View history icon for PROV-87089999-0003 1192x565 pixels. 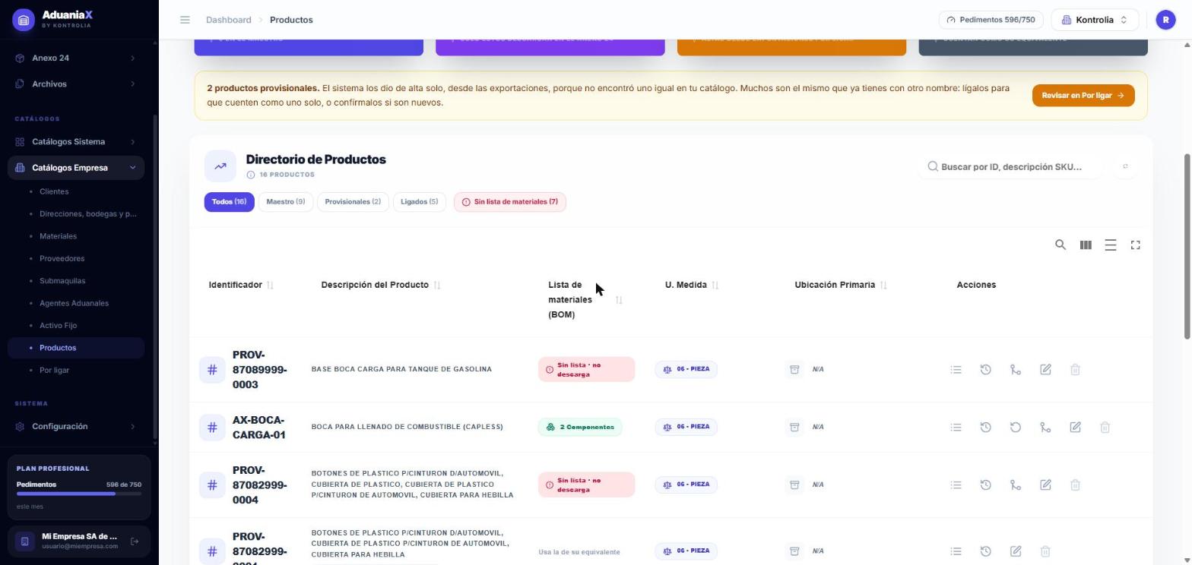986,369
